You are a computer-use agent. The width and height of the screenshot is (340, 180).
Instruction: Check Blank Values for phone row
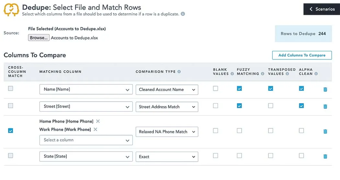coord(215,131)
